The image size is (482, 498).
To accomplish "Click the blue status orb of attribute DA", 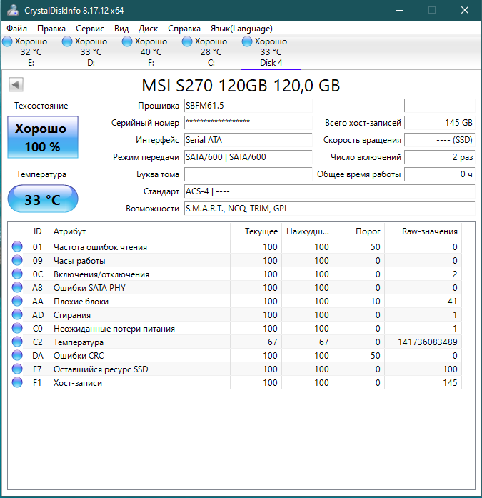I will tap(17, 355).
